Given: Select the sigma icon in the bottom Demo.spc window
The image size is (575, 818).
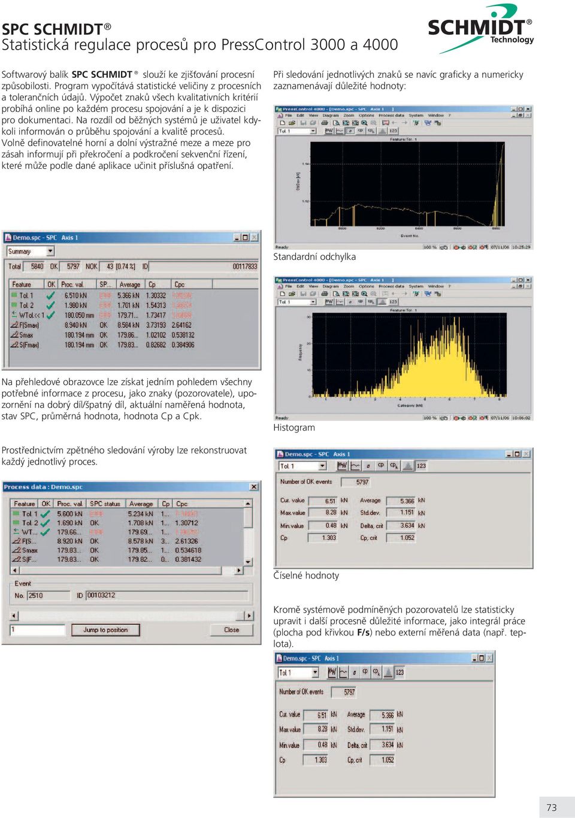Looking at the screenshot, I should pyautogui.click(x=355, y=672).
